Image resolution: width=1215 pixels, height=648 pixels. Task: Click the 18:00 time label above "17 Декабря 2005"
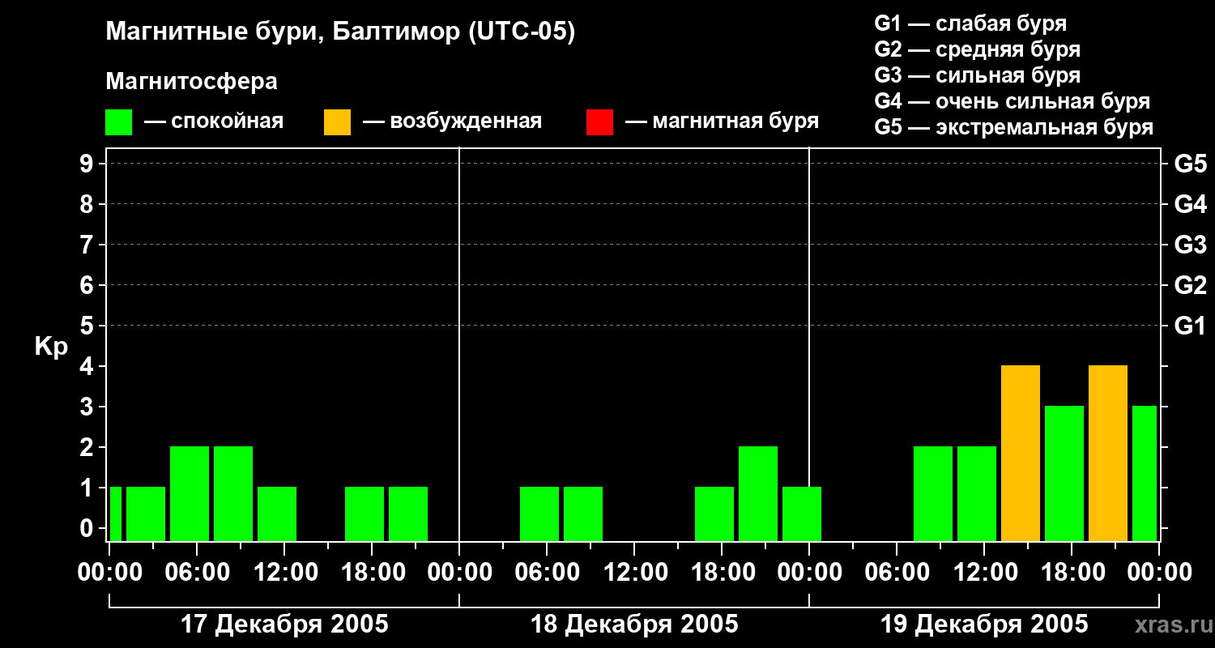(x=372, y=573)
